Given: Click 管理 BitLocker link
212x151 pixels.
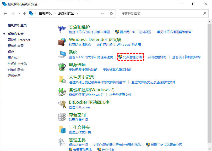Looking at the screenshot, I should tap(80, 107).
